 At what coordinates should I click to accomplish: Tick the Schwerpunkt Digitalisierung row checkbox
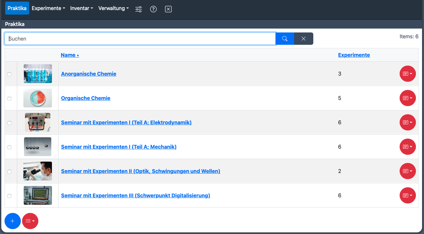pyautogui.click(x=9, y=196)
